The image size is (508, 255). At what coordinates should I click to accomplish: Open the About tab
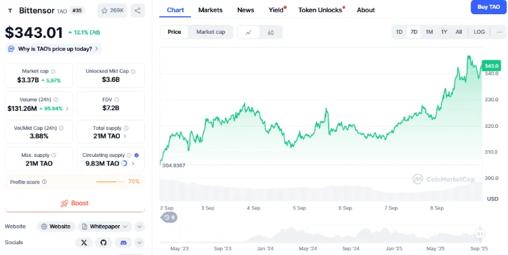(x=366, y=10)
